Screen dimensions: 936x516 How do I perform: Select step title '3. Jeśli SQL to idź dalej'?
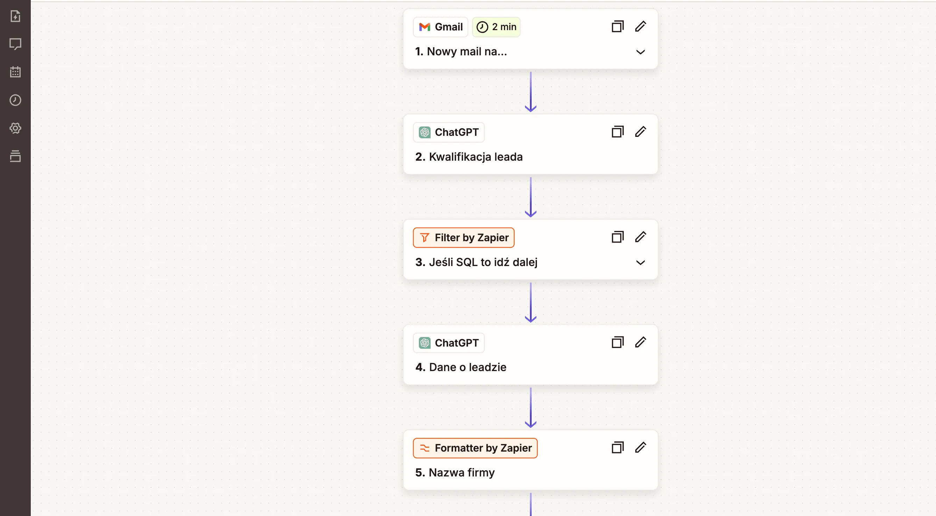pos(476,262)
